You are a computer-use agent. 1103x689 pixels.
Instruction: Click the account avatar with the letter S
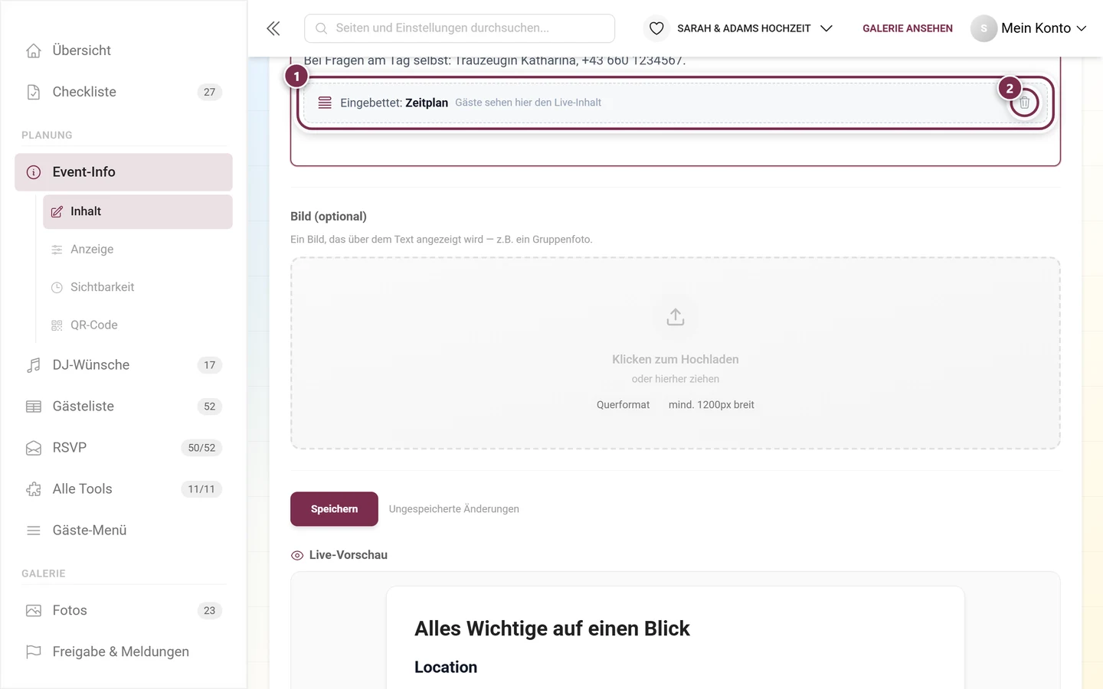point(984,28)
